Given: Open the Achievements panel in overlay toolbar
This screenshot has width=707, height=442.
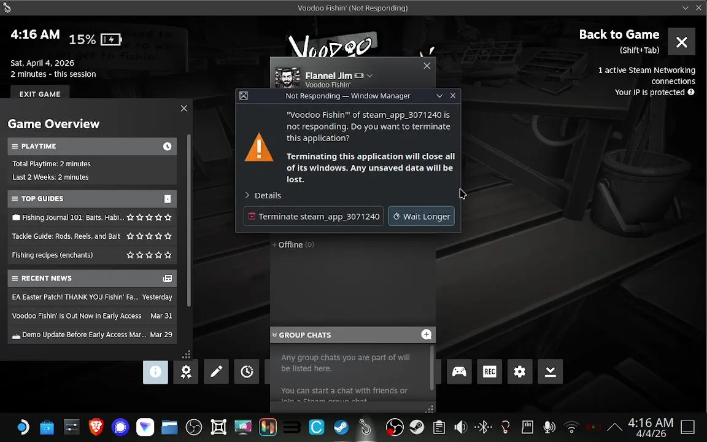Looking at the screenshot, I should [186, 371].
